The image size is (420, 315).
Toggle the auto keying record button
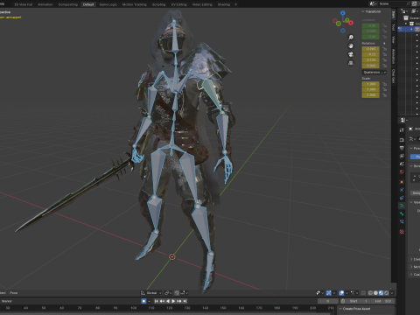(x=143, y=301)
